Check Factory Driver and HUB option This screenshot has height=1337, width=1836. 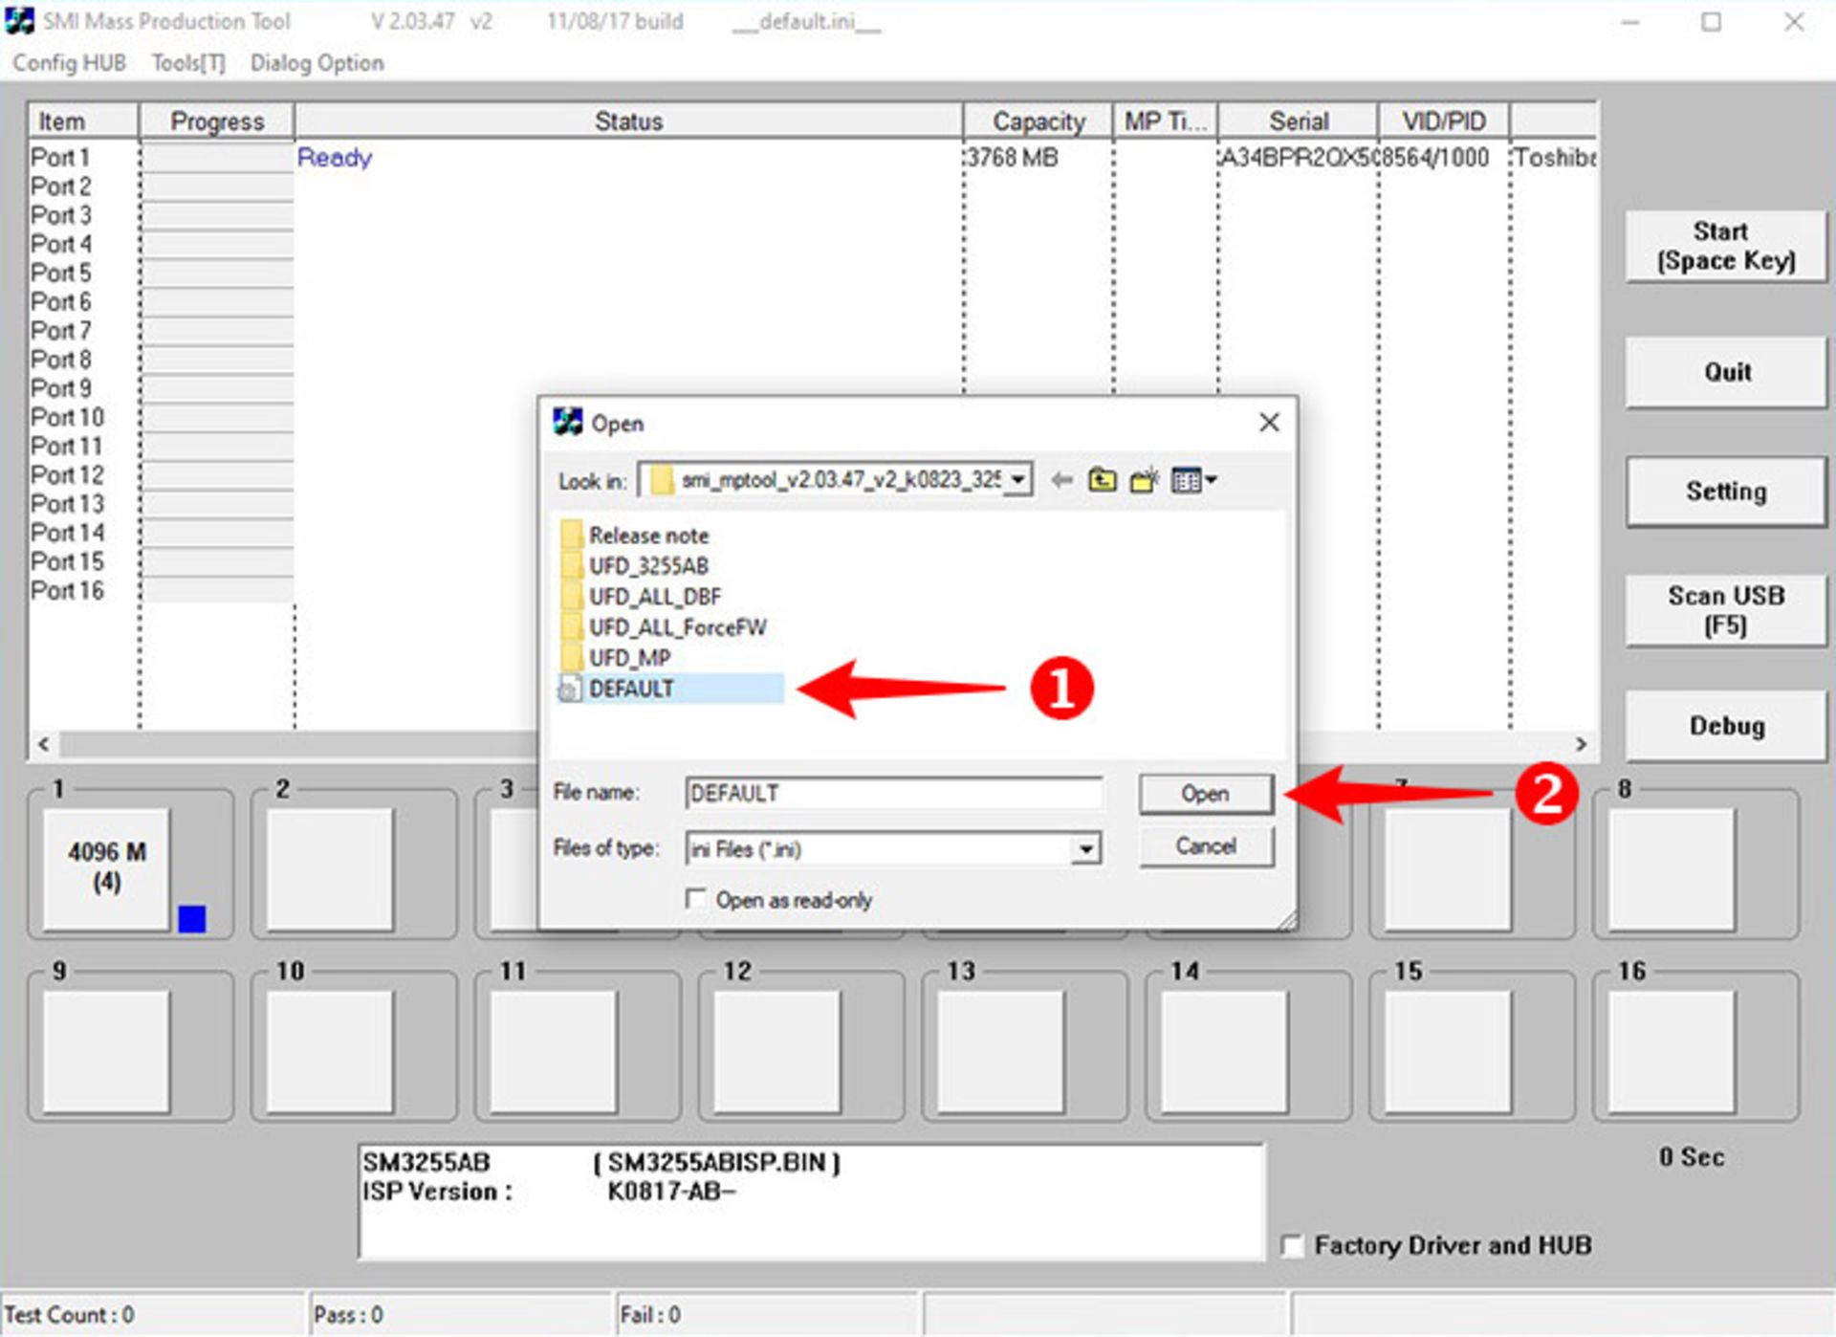1292,1246
